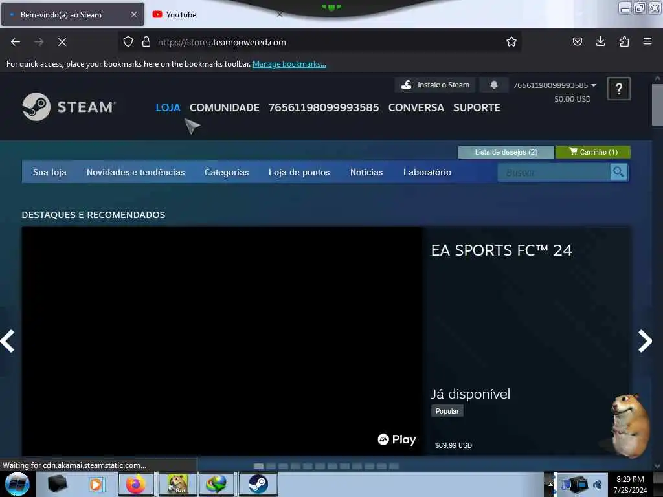Show previous featured game
The width and height of the screenshot is (663, 497).
click(8, 341)
